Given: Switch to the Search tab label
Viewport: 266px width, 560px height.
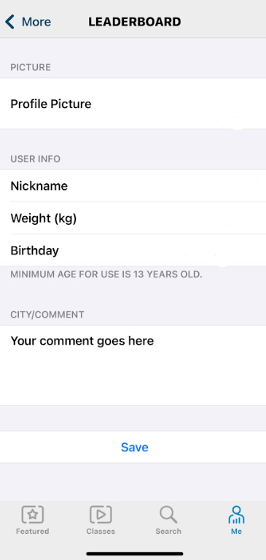Looking at the screenshot, I should coord(168,531).
